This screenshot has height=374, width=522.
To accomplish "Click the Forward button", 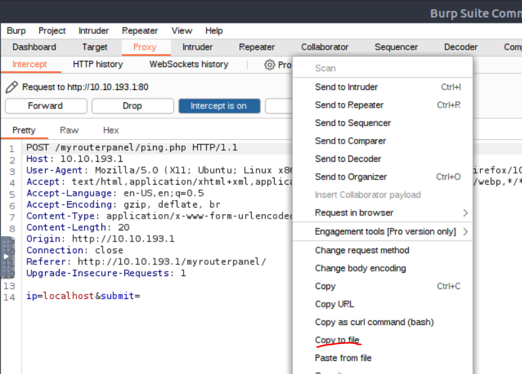I will click(x=46, y=106).
